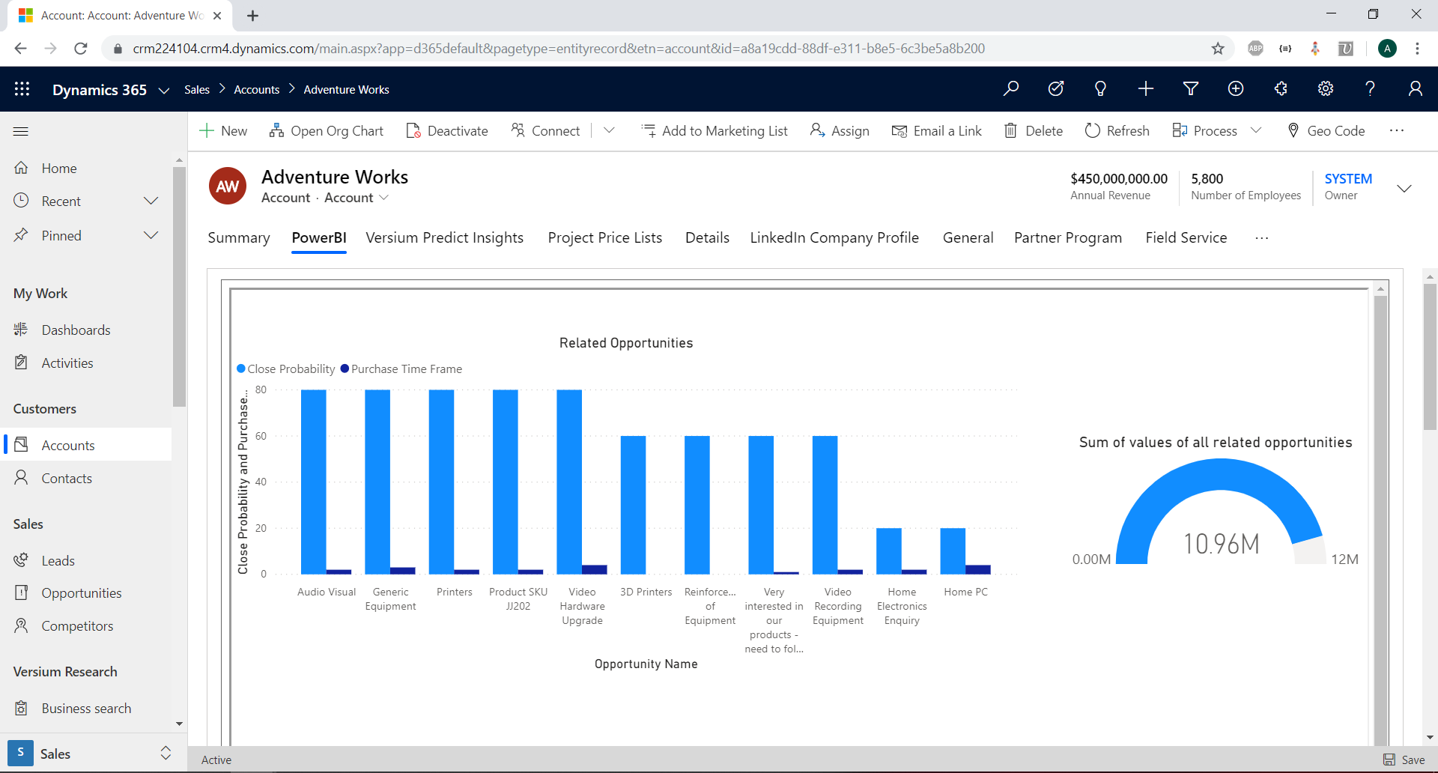Viewport: 1438px width, 773px height.
Task: Open Chrome three-dot menu
Action: [1417, 49]
